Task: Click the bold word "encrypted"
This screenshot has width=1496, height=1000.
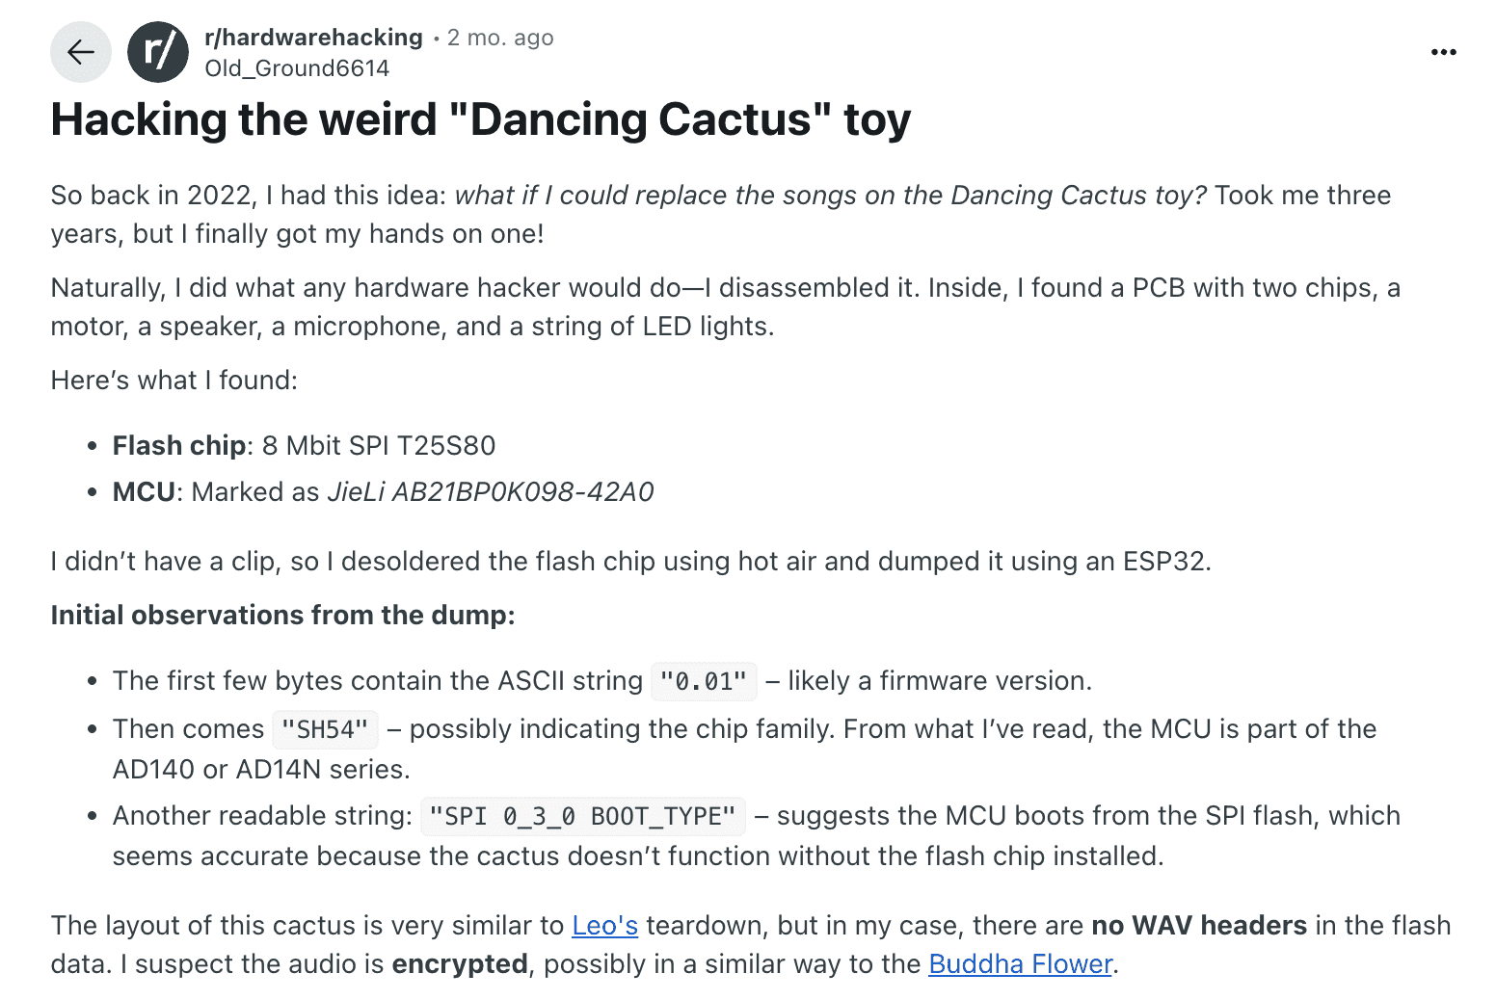Action: tap(459, 964)
